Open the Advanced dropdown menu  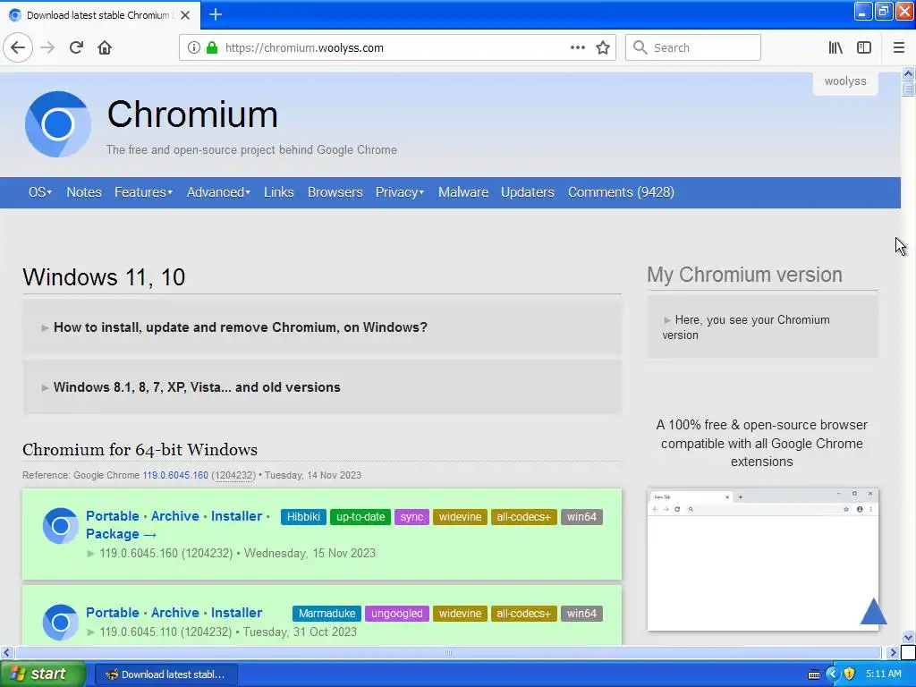[x=218, y=192]
